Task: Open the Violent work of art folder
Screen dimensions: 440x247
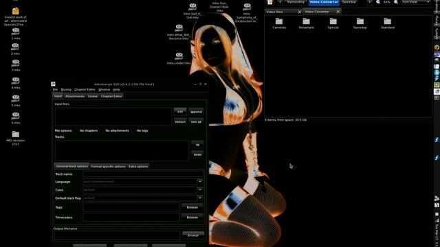Action: coord(15,16)
